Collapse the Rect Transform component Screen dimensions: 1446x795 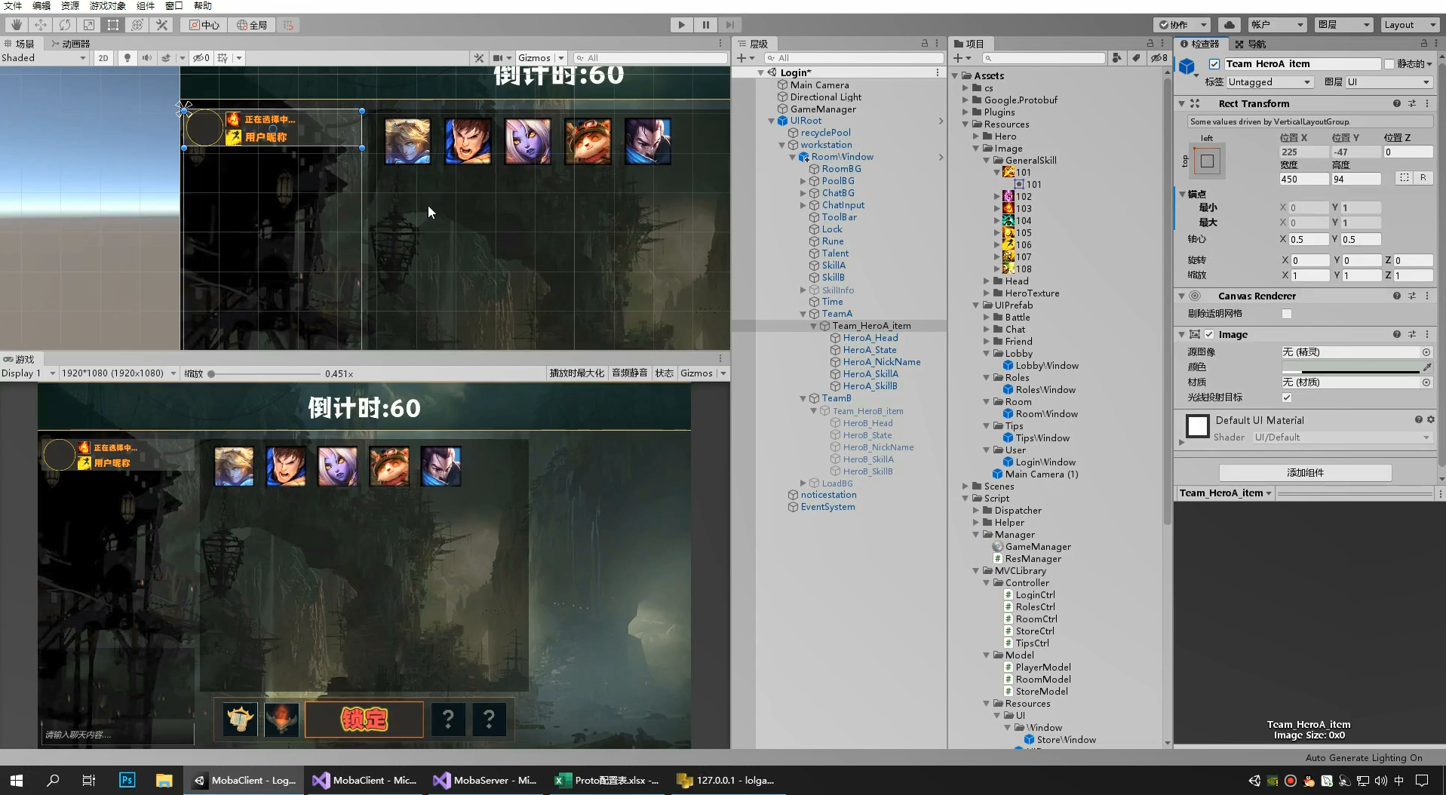[1182, 103]
